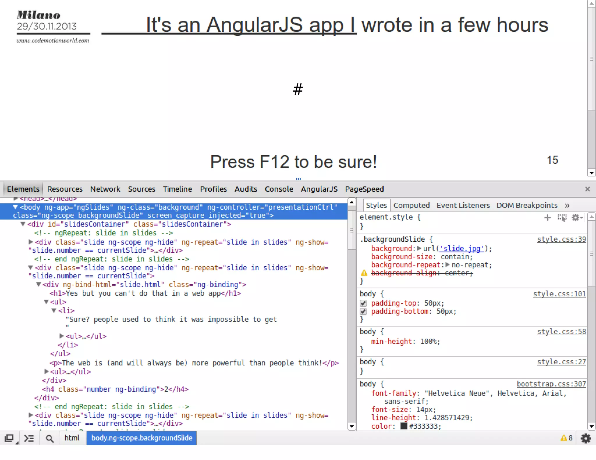Select html in the breadcrumb bar
The width and height of the screenshot is (596, 460).
pyautogui.click(x=72, y=438)
